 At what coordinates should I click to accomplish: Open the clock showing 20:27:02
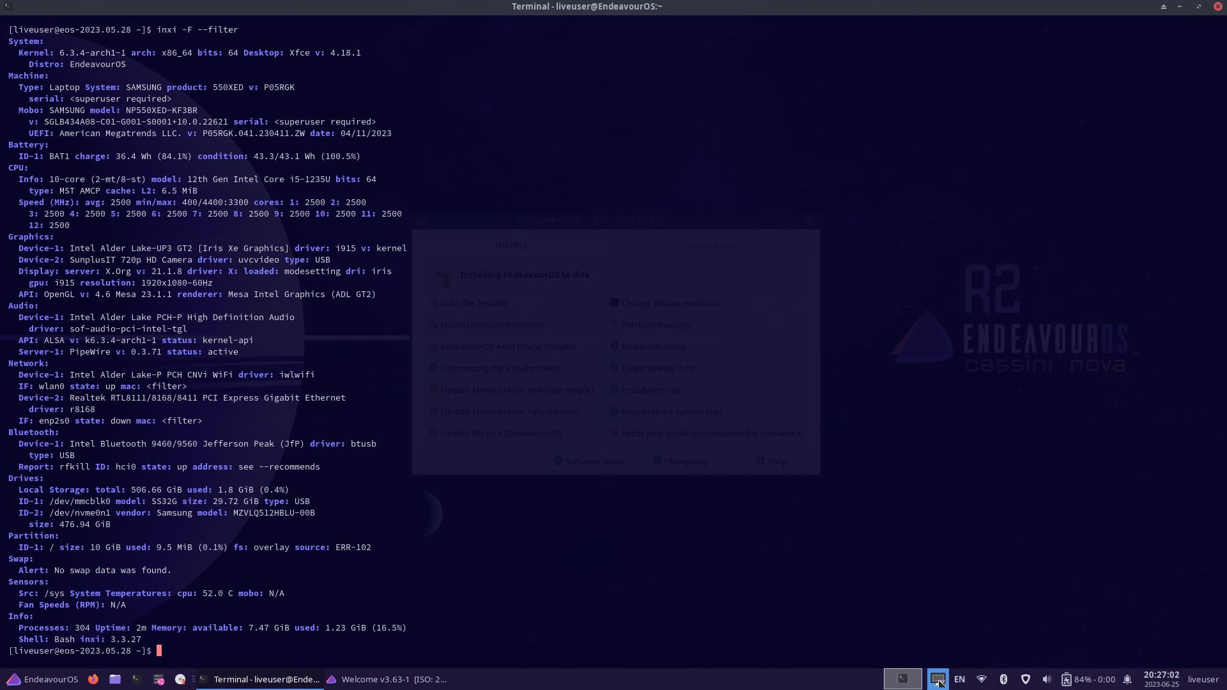point(1161,678)
